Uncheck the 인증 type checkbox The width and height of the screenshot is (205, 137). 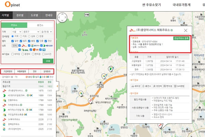coord(38,41)
